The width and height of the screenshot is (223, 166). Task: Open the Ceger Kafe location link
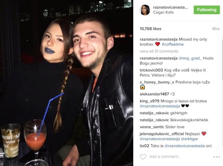point(163,12)
